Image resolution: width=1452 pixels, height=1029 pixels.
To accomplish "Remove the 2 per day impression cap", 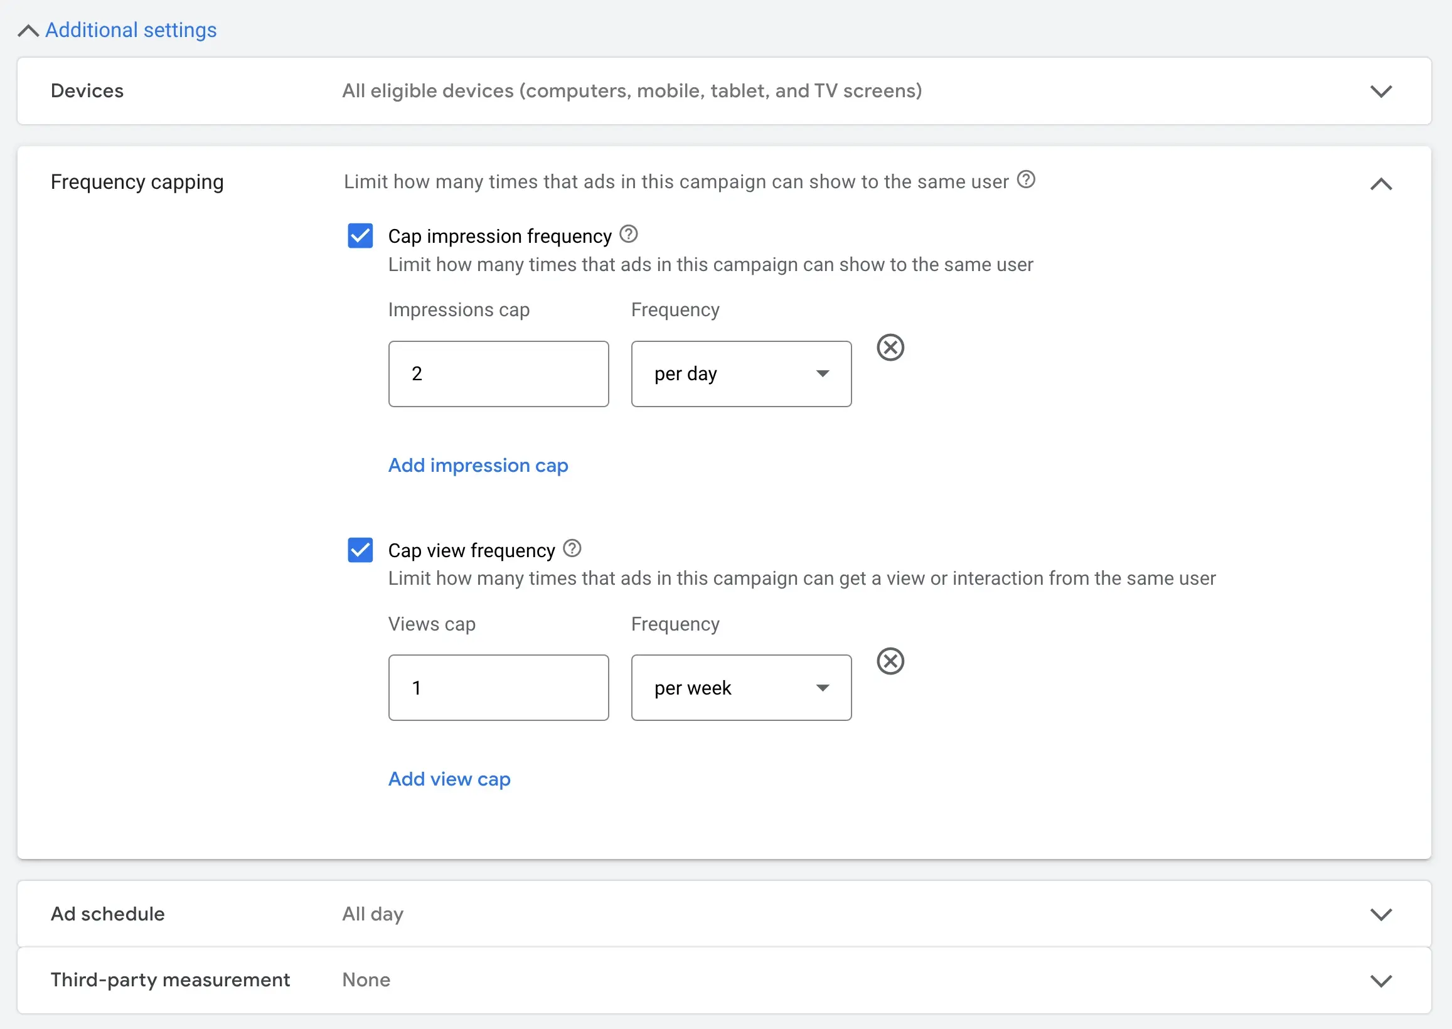I will pos(890,347).
